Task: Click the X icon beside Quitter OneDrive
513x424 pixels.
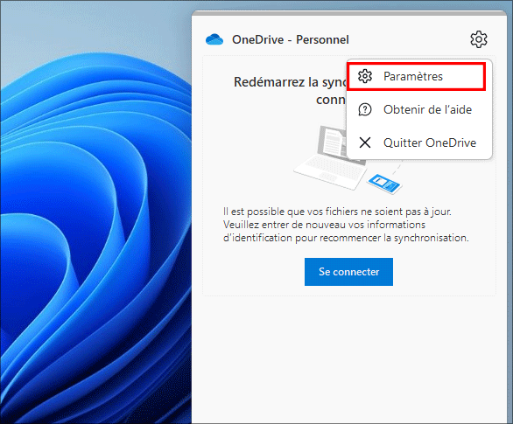Action: pyautogui.click(x=365, y=142)
